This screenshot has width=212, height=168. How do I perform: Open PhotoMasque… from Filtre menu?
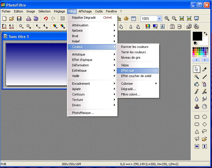coord(92,113)
